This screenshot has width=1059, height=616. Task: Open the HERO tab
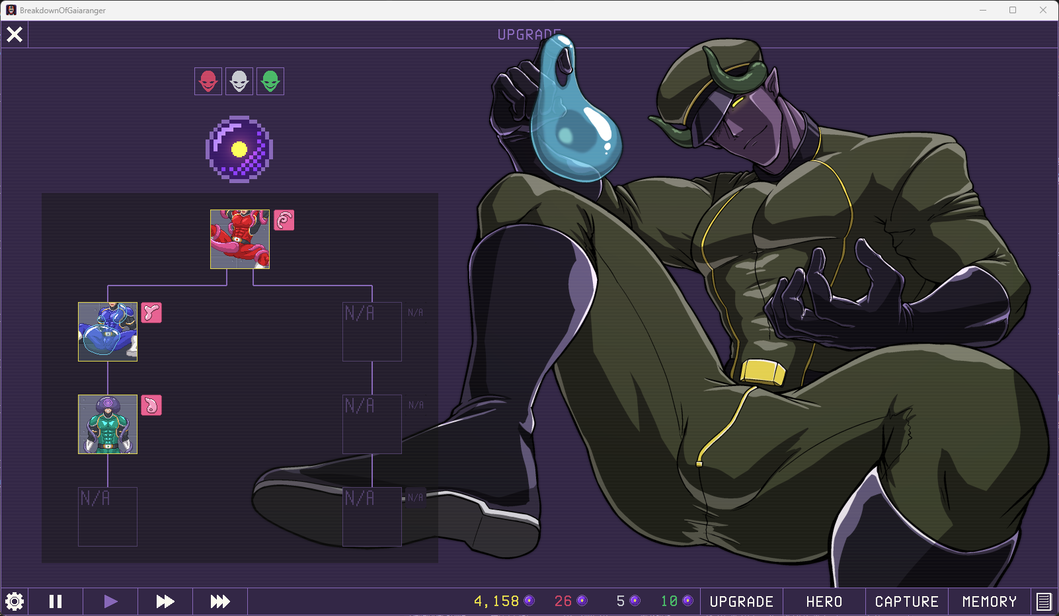click(824, 601)
